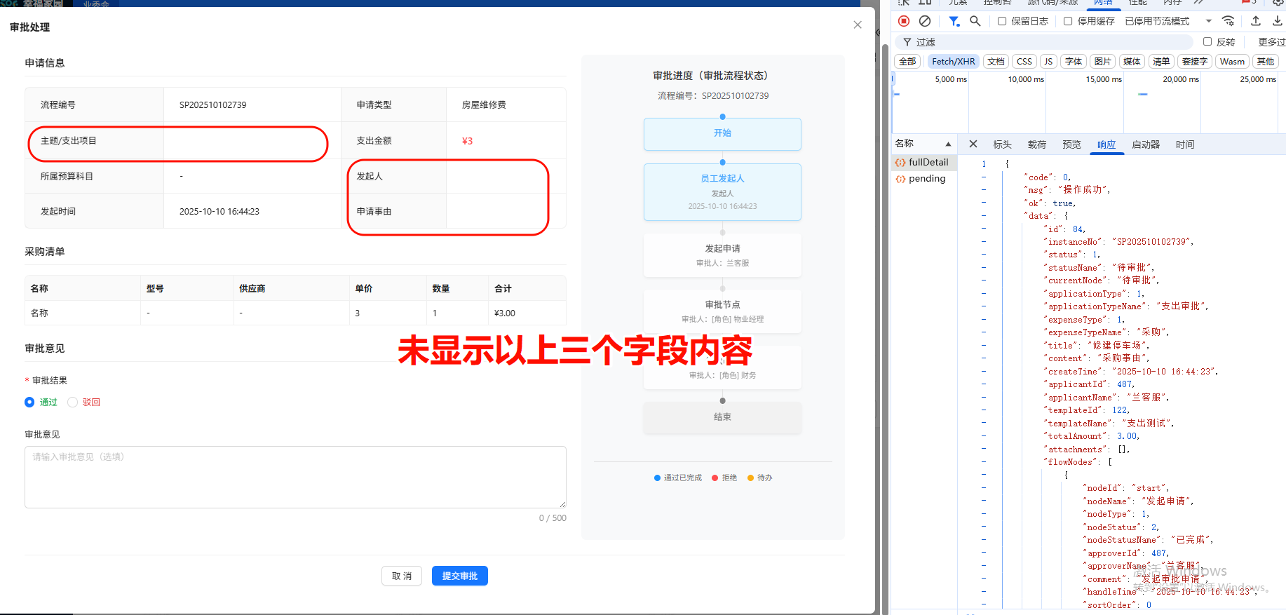Click the red ¥3 amount value

coord(467,141)
